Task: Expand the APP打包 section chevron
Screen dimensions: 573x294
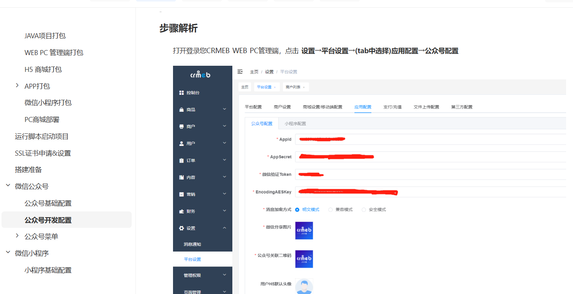Action: (17, 86)
